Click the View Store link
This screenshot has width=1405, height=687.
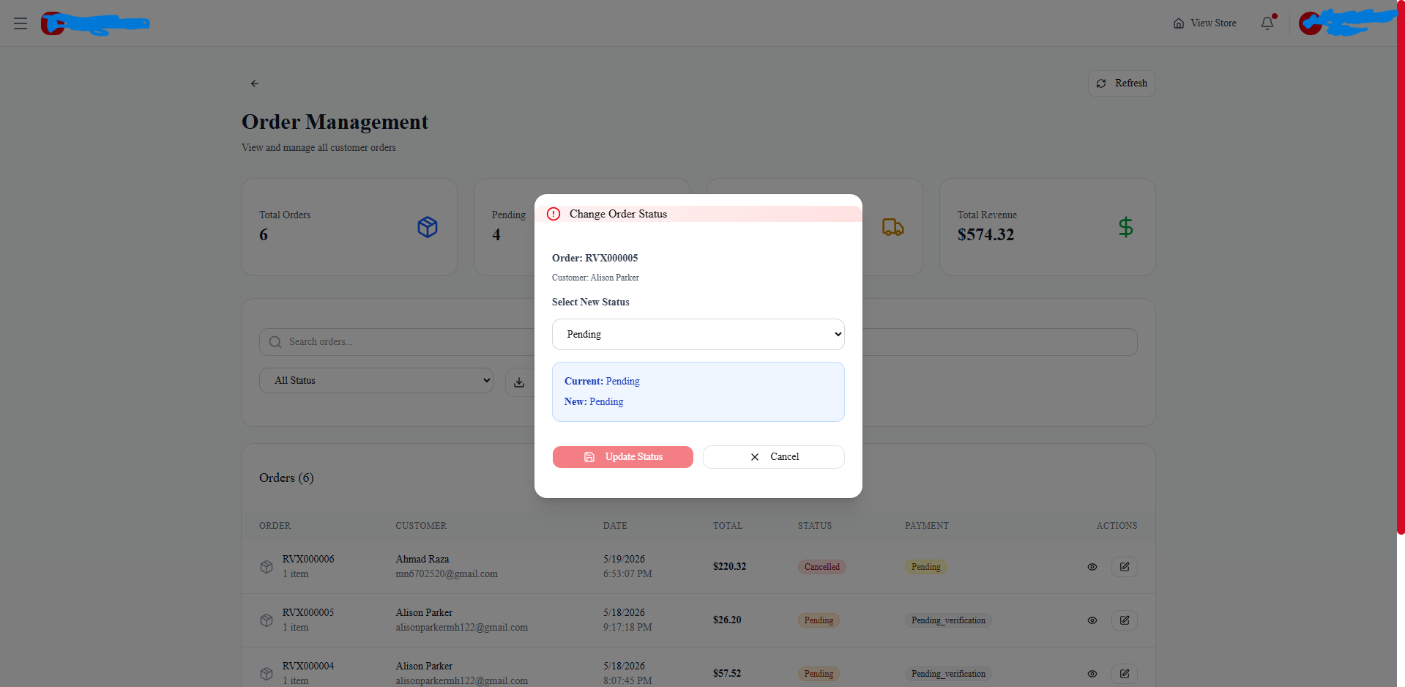(1204, 23)
